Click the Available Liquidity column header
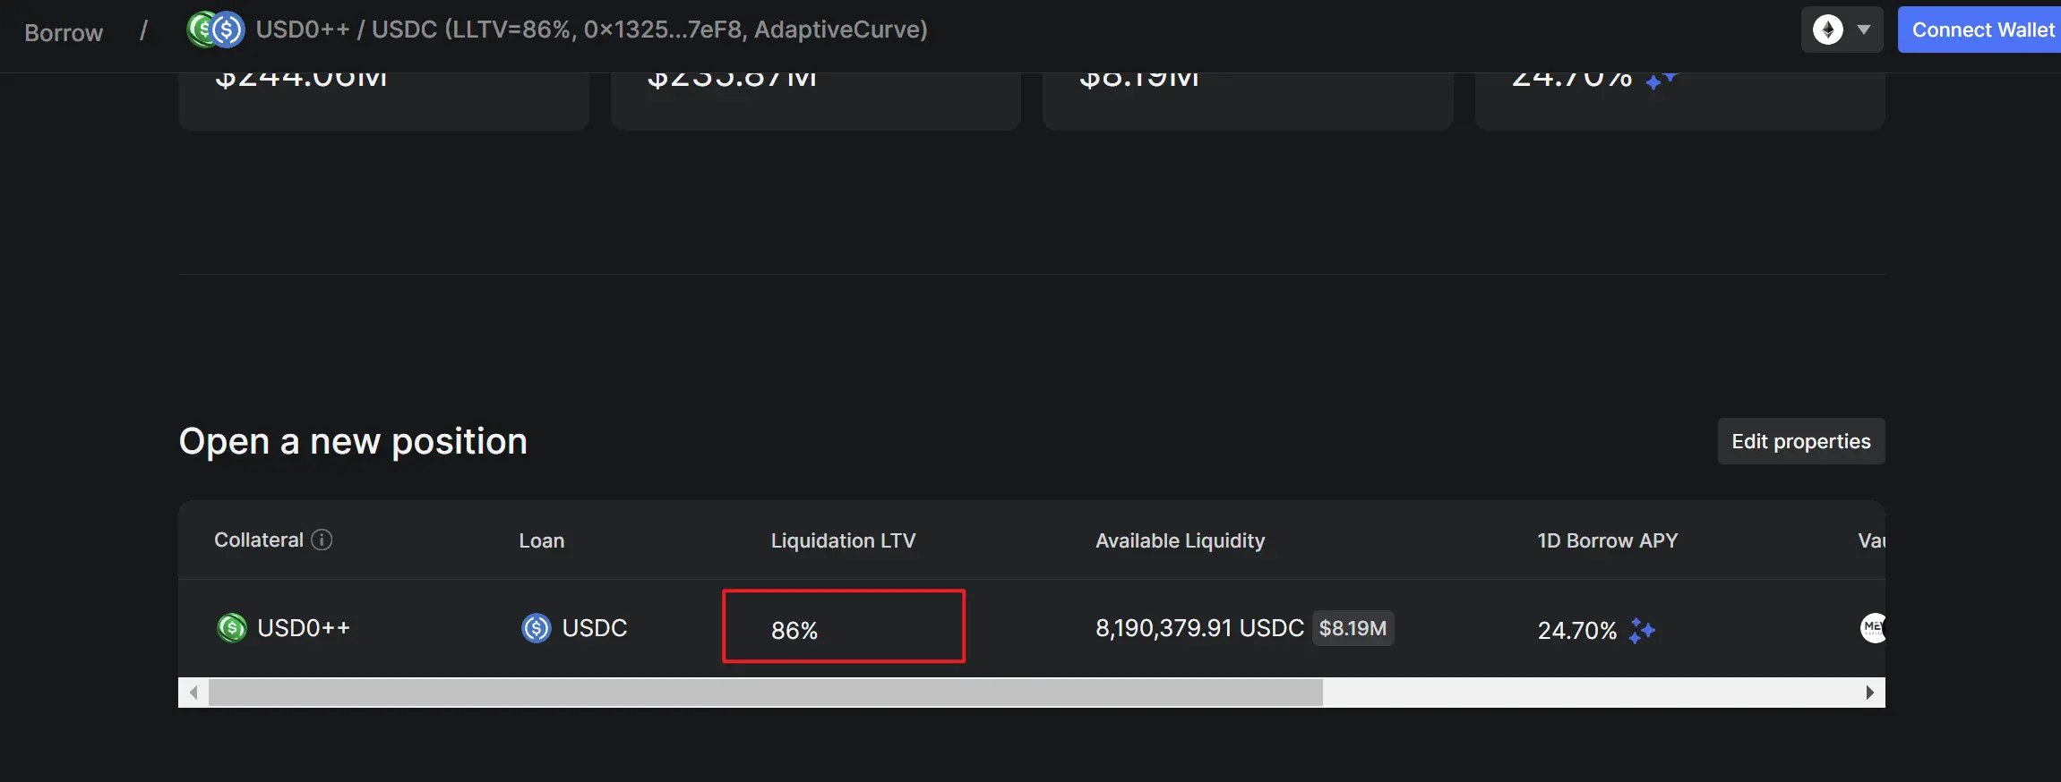The width and height of the screenshot is (2061, 782). 1180,540
